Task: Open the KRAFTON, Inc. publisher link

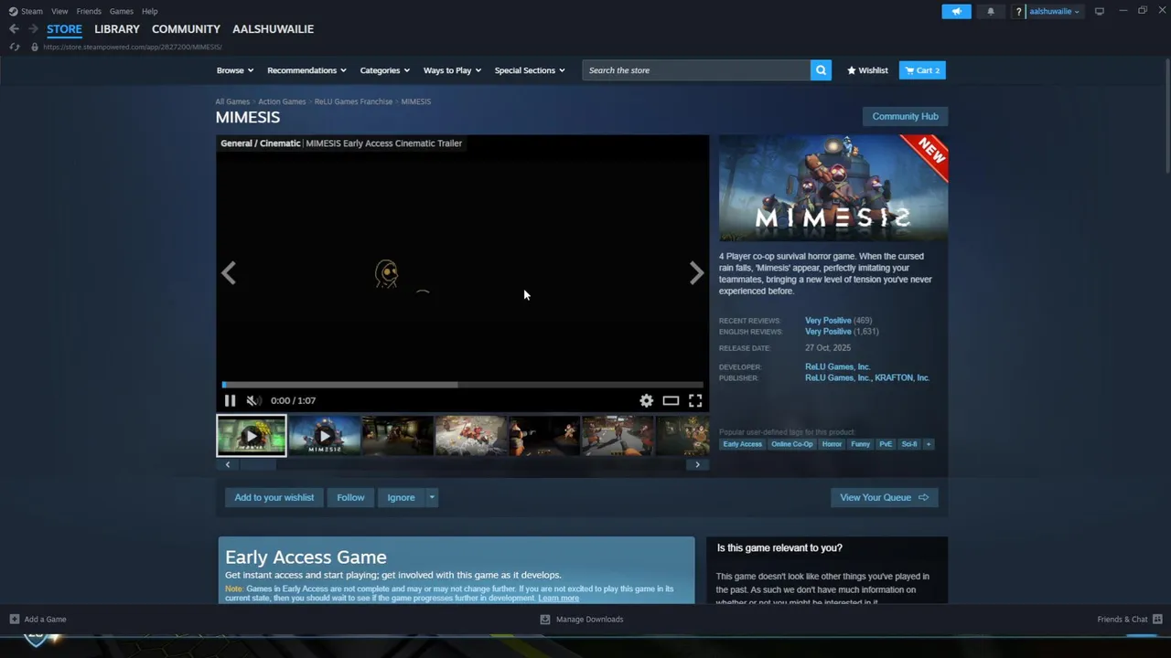Action: tap(901, 377)
